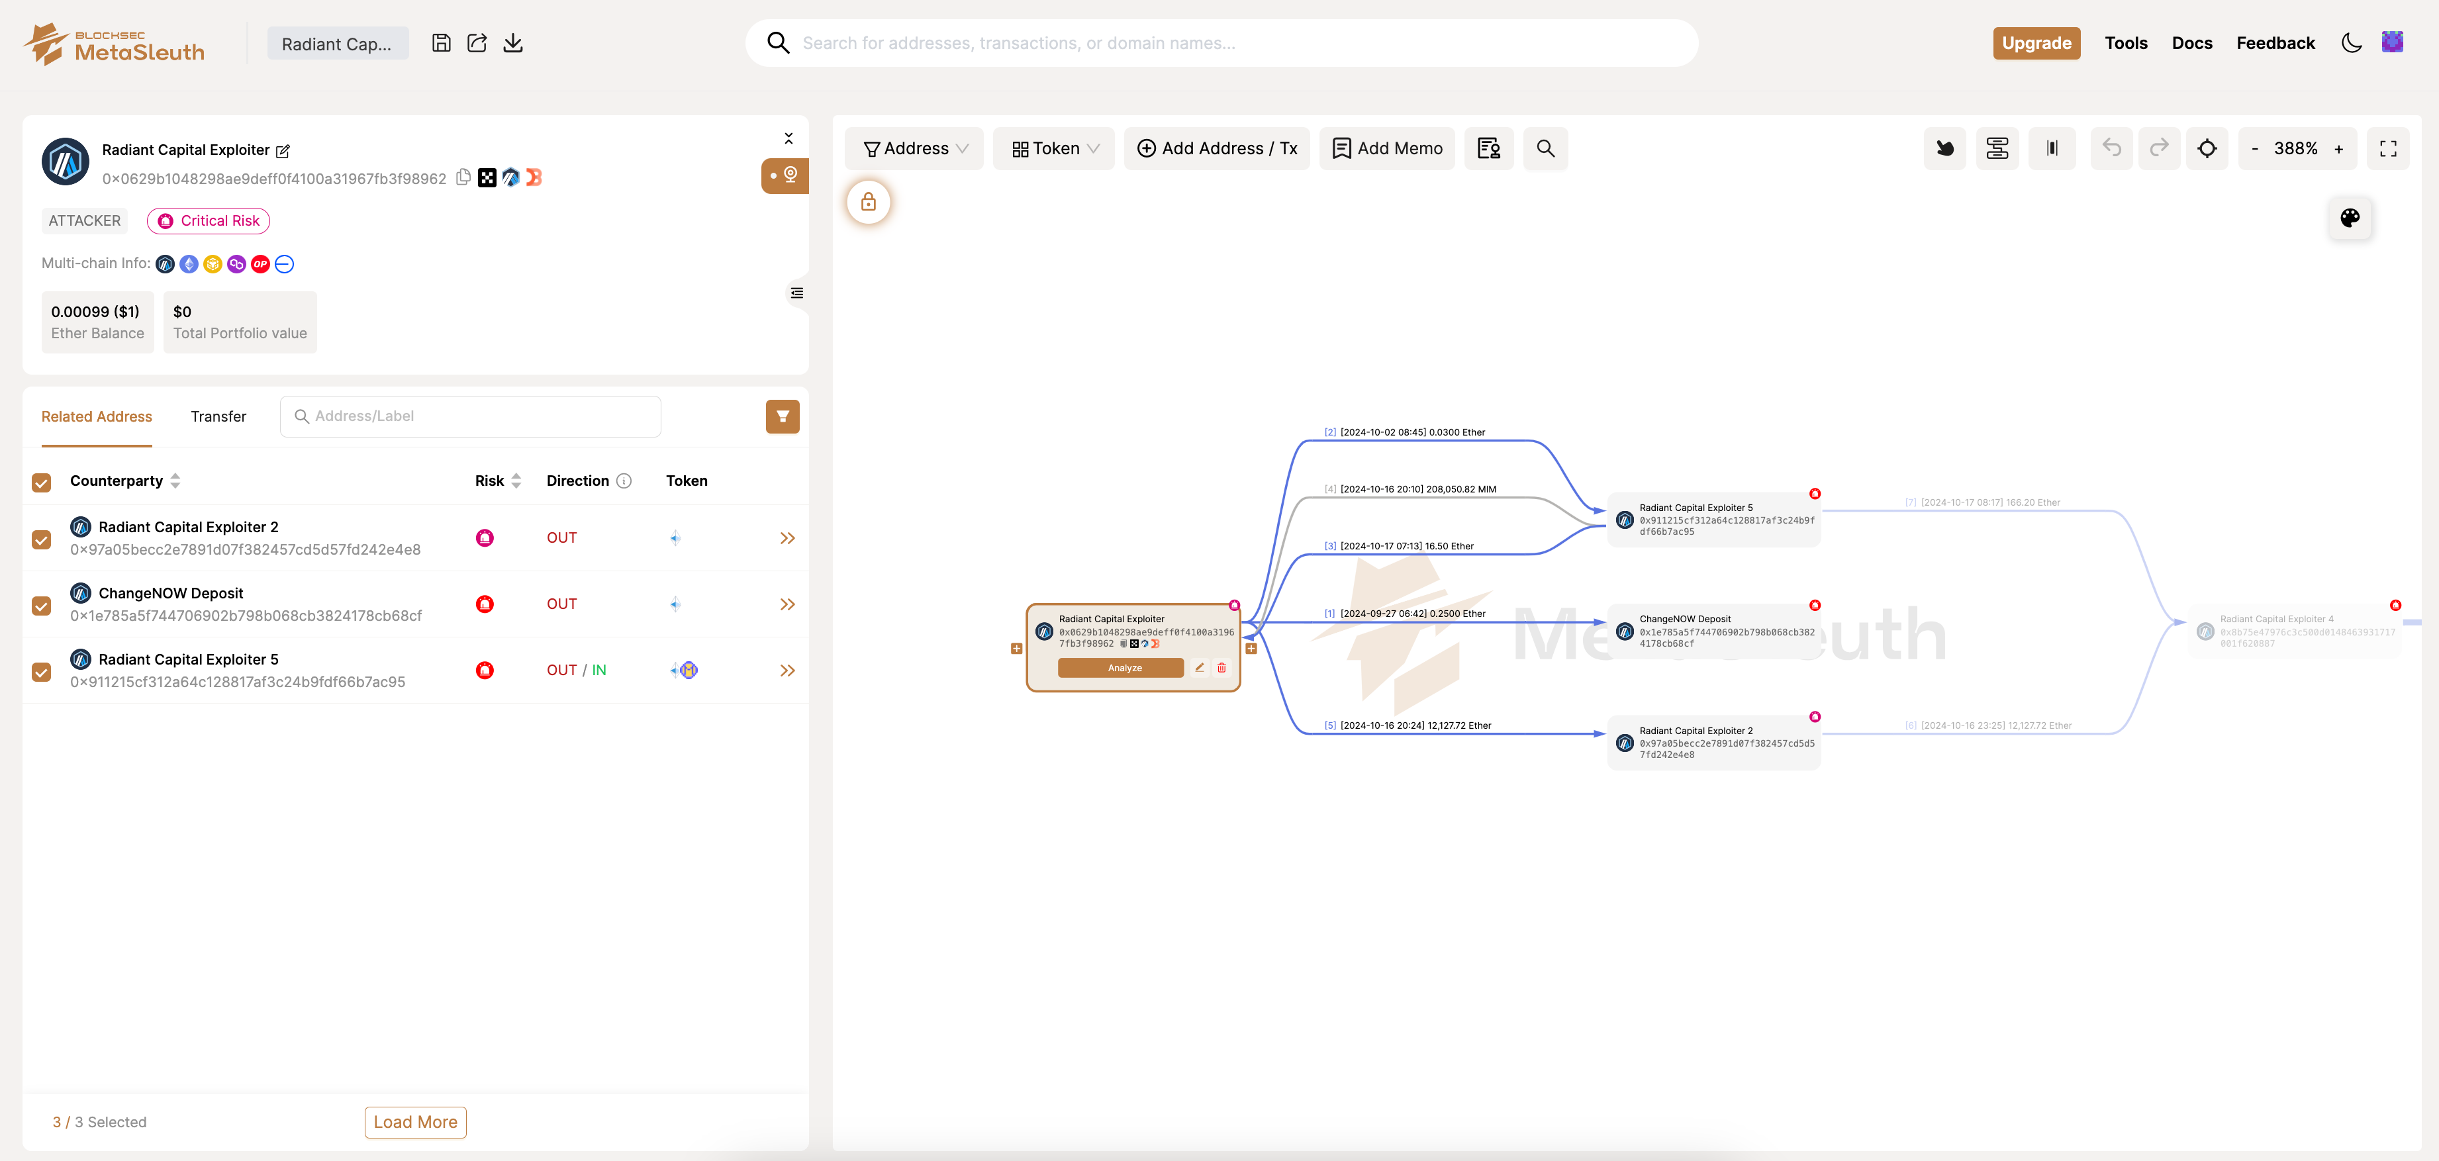Toggle dark mode moon icon
Screen dimensions: 2439x1161
tap(2351, 42)
